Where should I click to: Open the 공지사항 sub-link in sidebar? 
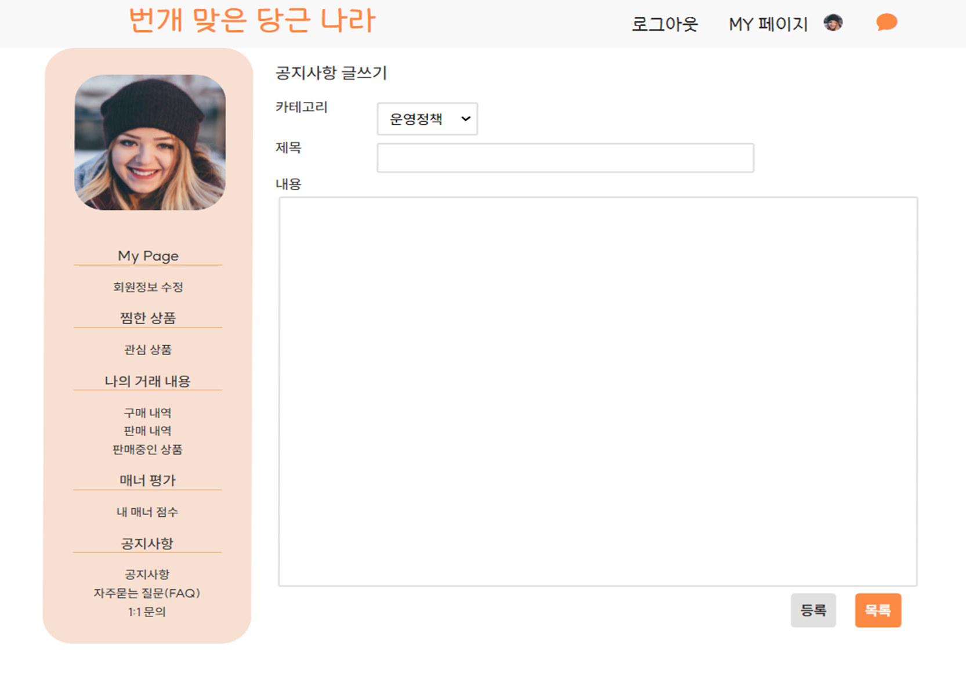147,575
